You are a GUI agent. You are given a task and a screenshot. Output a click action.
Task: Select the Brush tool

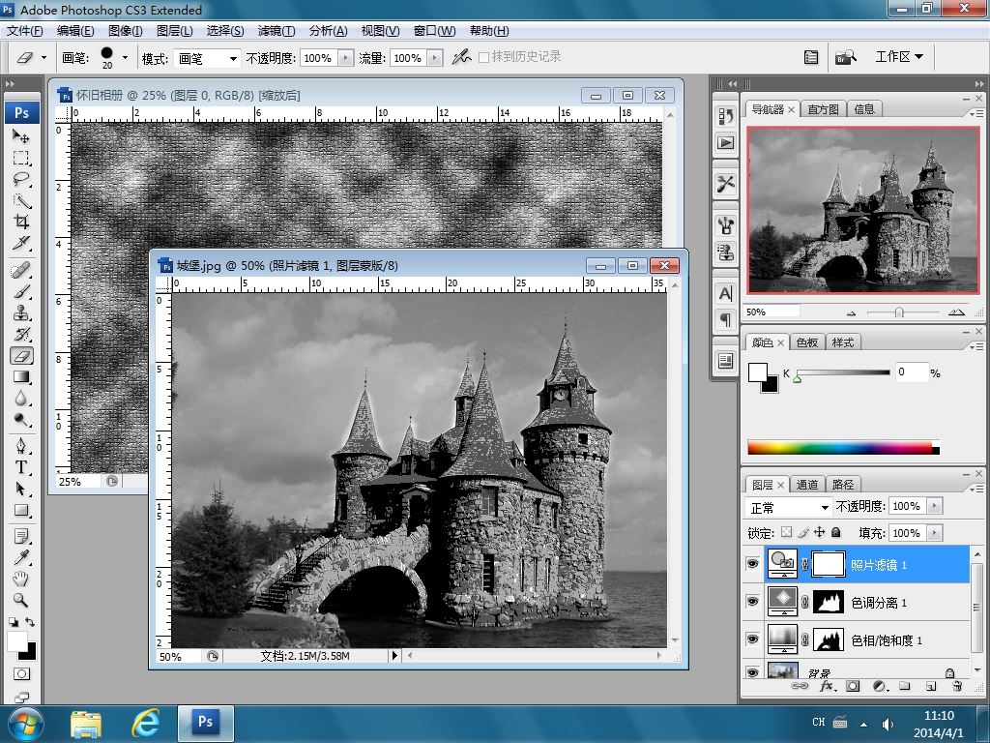click(21, 292)
